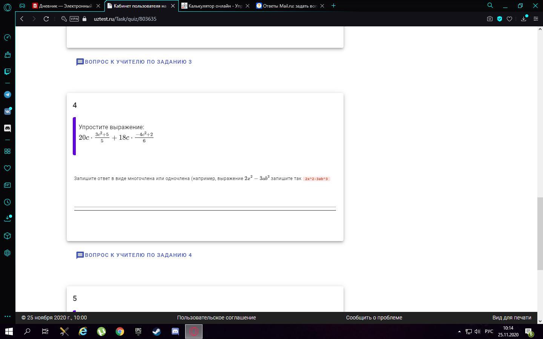Close the Кабинет пользователя tab
The width and height of the screenshot is (543, 339).
coord(173,6)
